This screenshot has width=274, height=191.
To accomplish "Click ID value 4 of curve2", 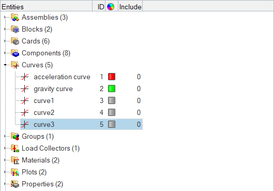I will pyautogui.click(x=101, y=112).
